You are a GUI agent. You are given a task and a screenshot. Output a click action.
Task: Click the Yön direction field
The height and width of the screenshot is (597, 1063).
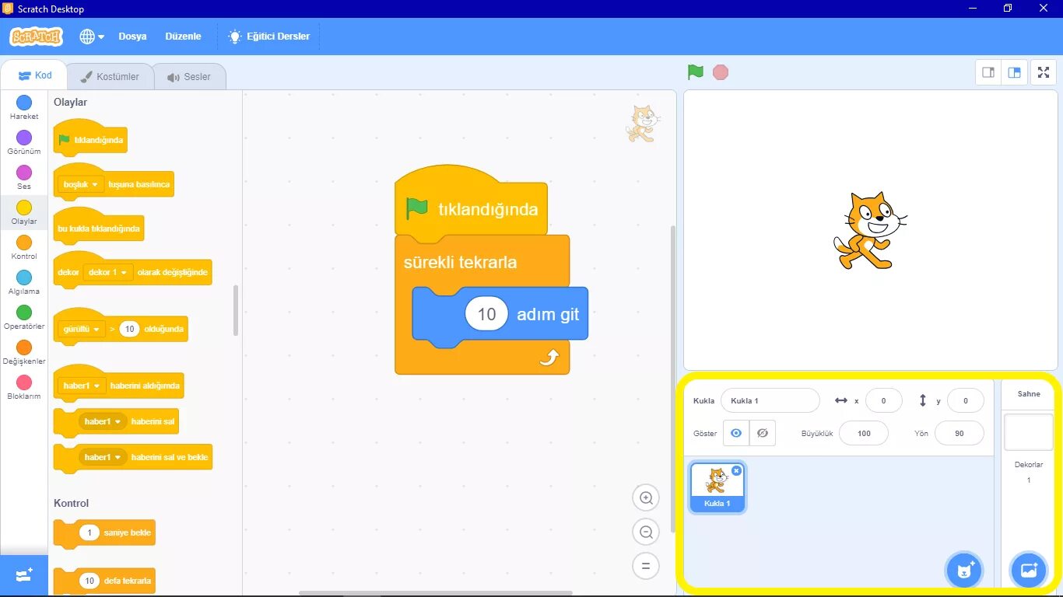tap(959, 433)
